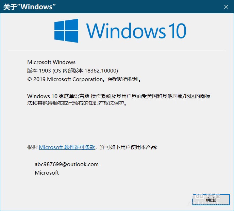Open the Microsoft 软件许可条款 link
This screenshot has height=211, width=234.
coord(67,147)
